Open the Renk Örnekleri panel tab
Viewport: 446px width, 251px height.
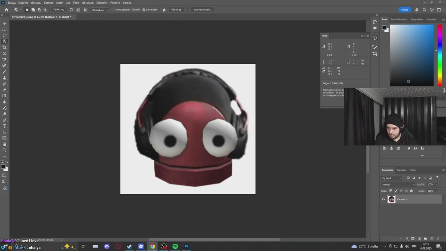point(399,20)
